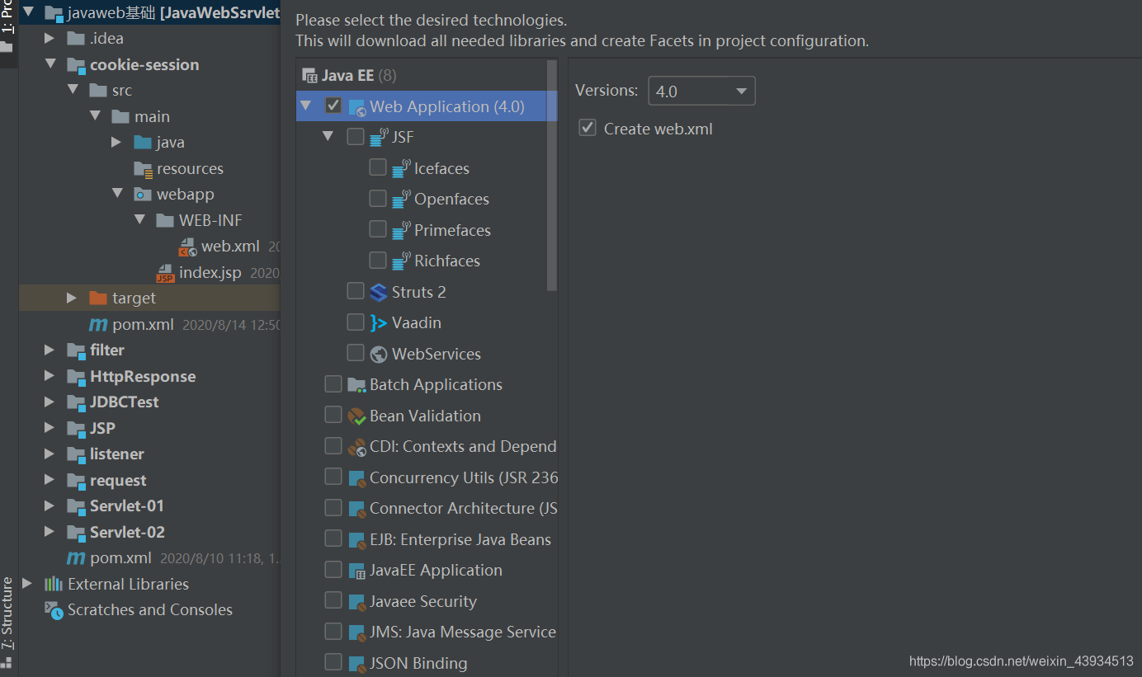The width and height of the screenshot is (1142, 677).
Task: Click the javaweb基础 project module icon
Action: (x=54, y=12)
